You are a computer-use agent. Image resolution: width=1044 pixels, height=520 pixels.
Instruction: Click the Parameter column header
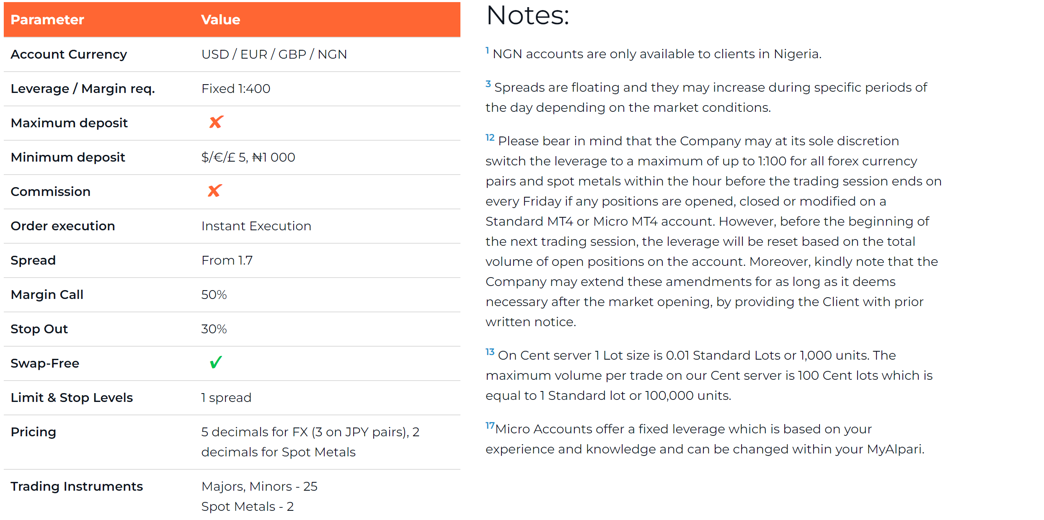pos(47,20)
